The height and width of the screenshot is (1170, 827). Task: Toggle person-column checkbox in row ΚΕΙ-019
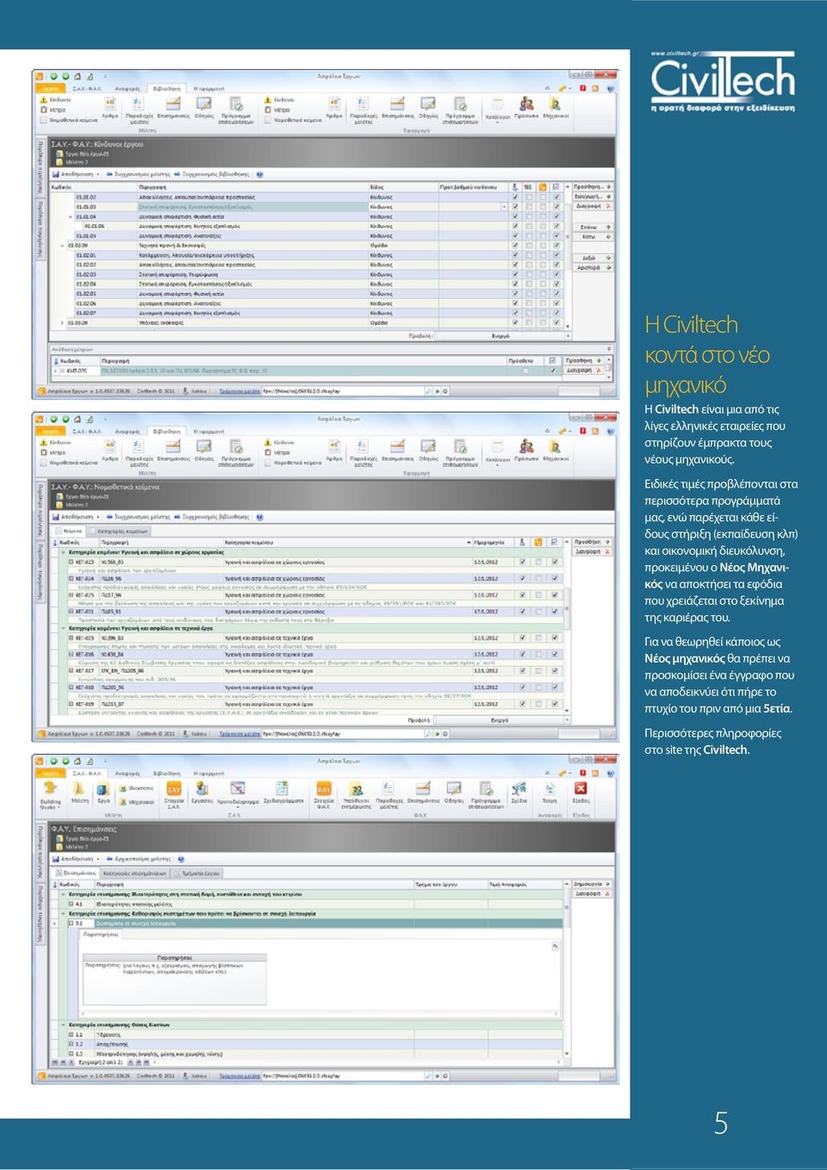pos(522,704)
